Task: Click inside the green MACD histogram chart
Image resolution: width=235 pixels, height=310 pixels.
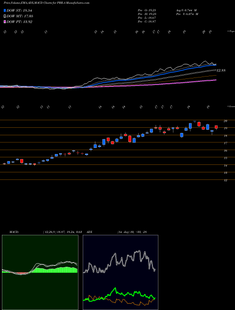Action: coord(40,272)
